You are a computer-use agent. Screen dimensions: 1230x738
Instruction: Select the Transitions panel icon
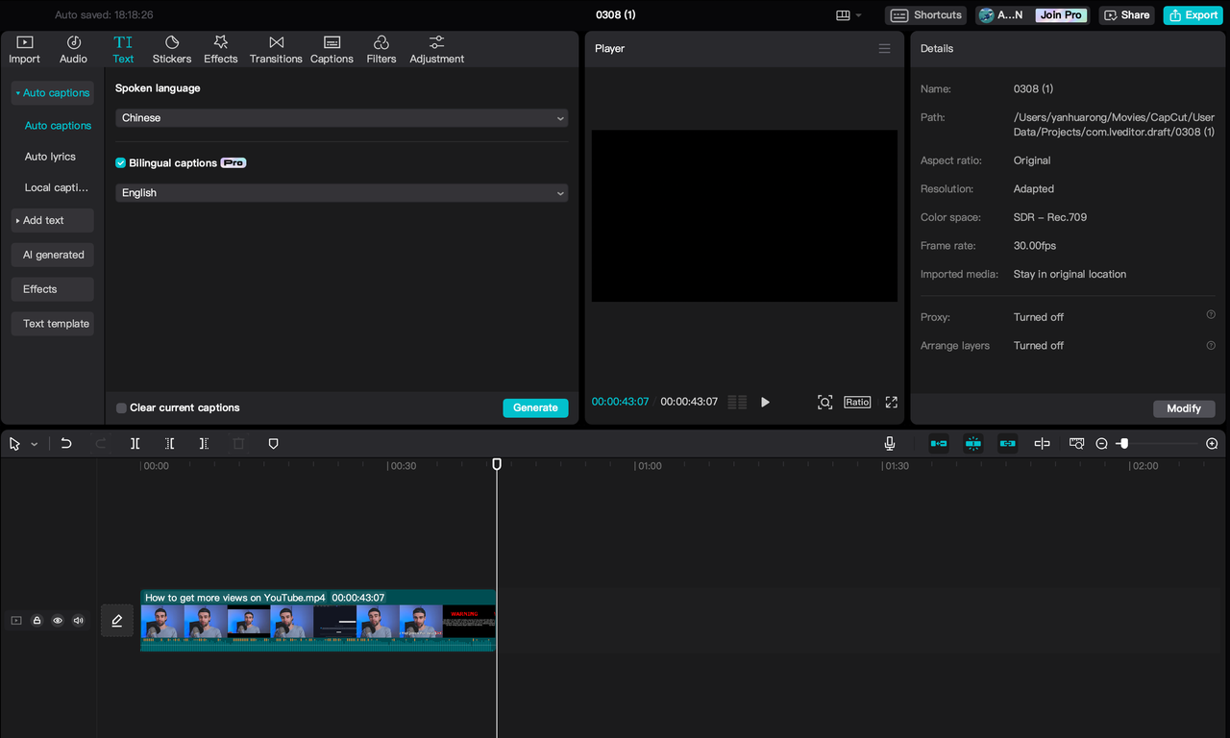click(276, 48)
